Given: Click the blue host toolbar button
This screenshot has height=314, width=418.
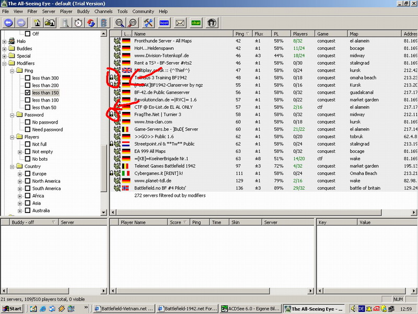Looking at the screenshot, I should tap(164, 23).
